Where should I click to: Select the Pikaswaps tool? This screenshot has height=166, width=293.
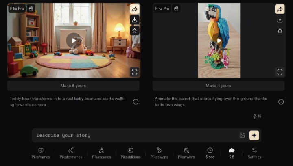(159, 153)
